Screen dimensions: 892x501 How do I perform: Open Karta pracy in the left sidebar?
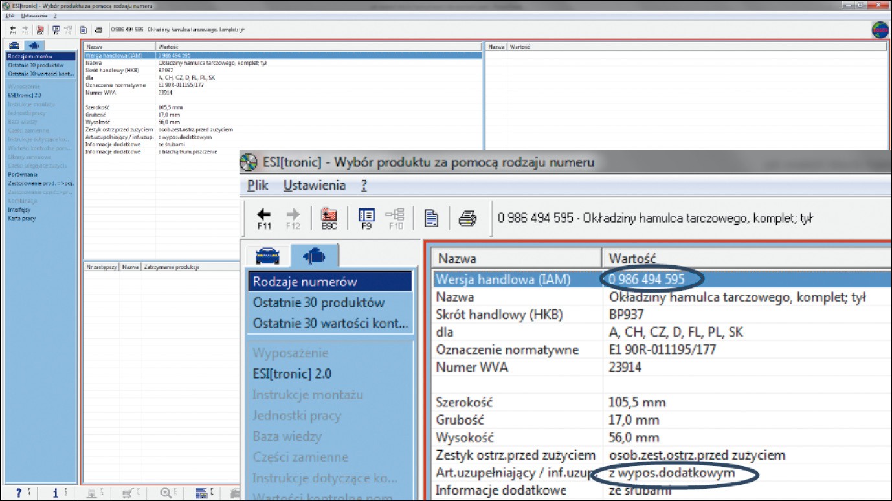click(x=22, y=219)
